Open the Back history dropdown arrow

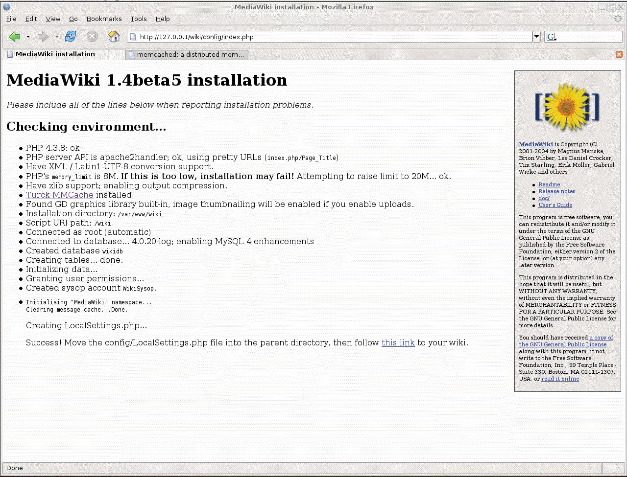click(28, 37)
